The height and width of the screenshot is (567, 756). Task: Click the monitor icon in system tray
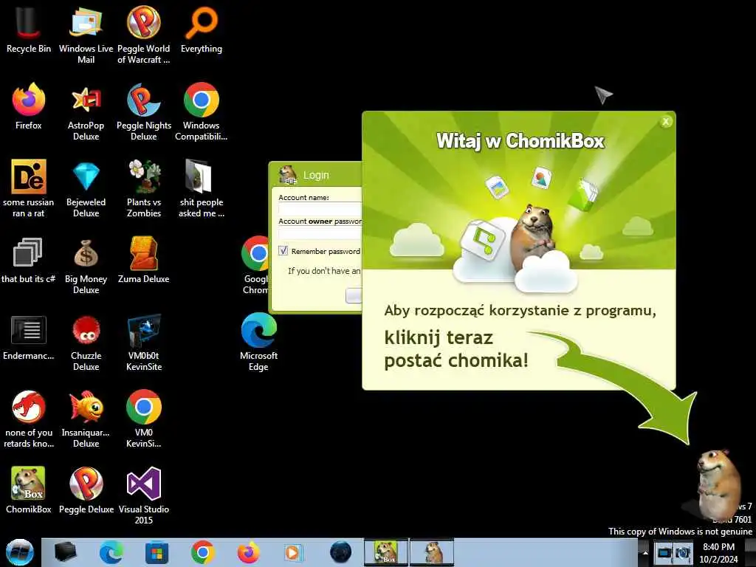664,552
